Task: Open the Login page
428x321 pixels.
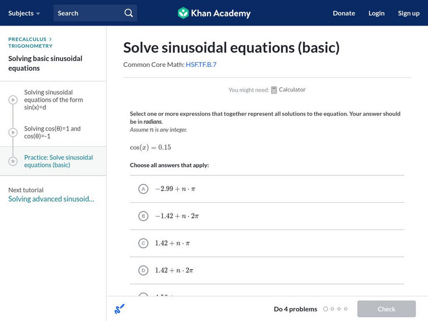Action: point(376,13)
